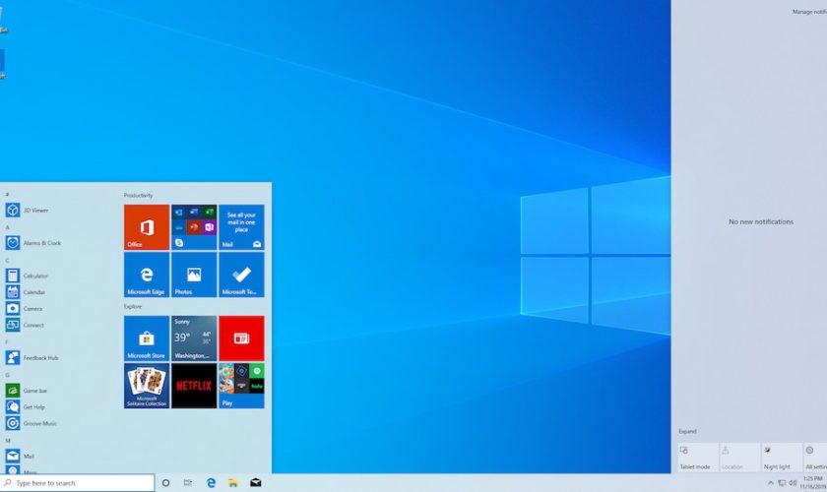Open the Photos tile

[x=194, y=276]
